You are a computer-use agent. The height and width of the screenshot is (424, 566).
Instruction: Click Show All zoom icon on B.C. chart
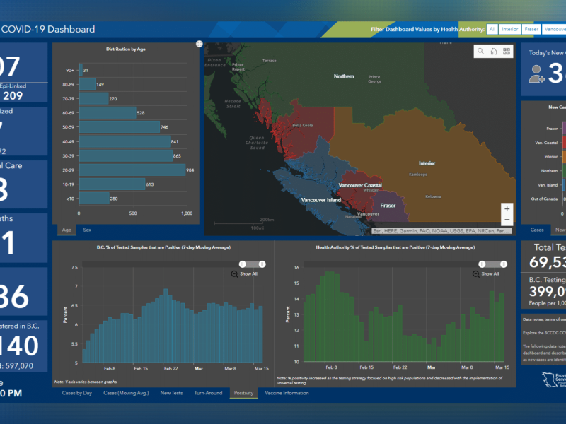pos(235,273)
